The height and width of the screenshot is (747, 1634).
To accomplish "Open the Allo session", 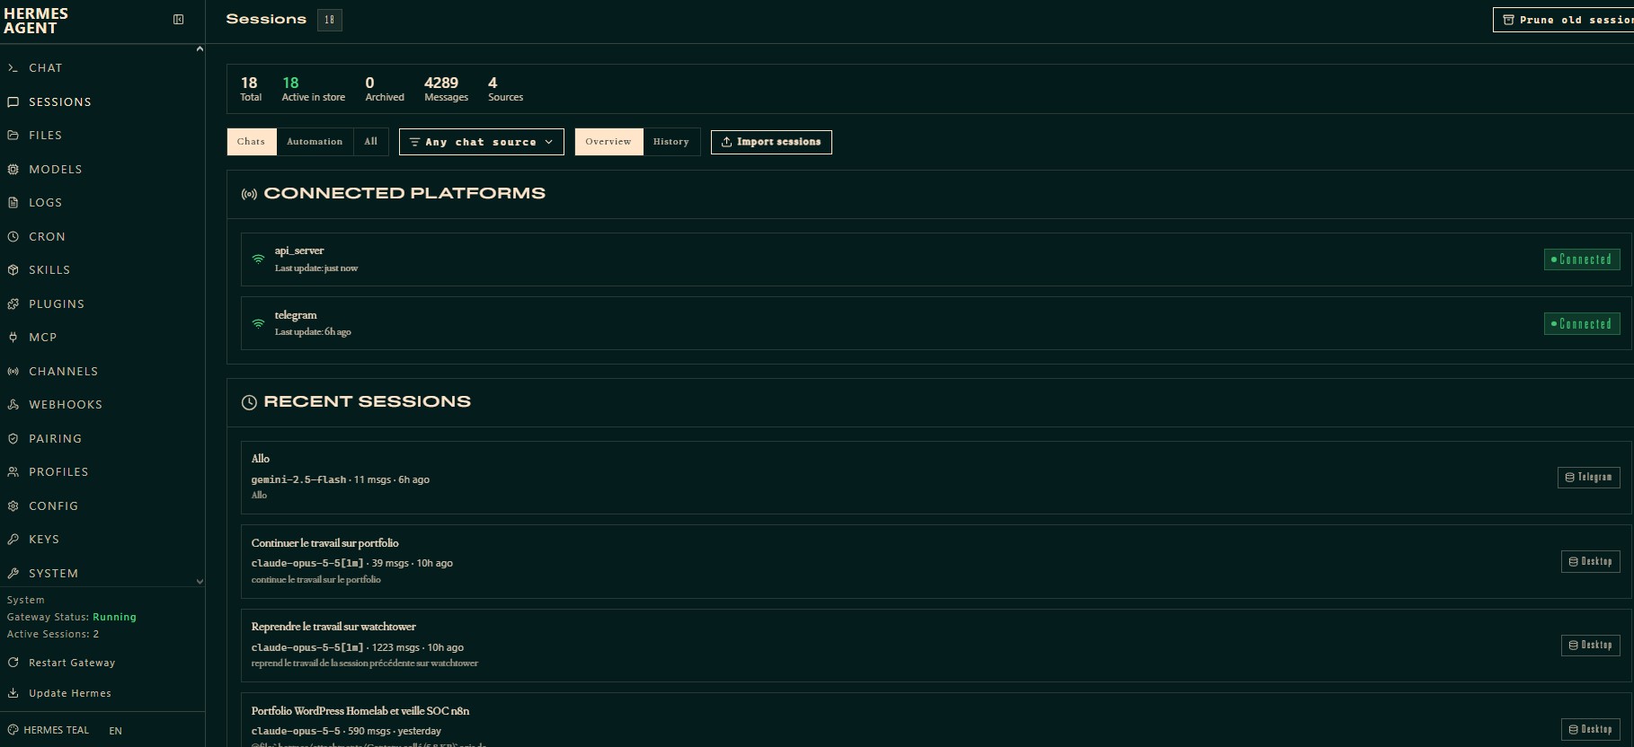I will [936, 478].
